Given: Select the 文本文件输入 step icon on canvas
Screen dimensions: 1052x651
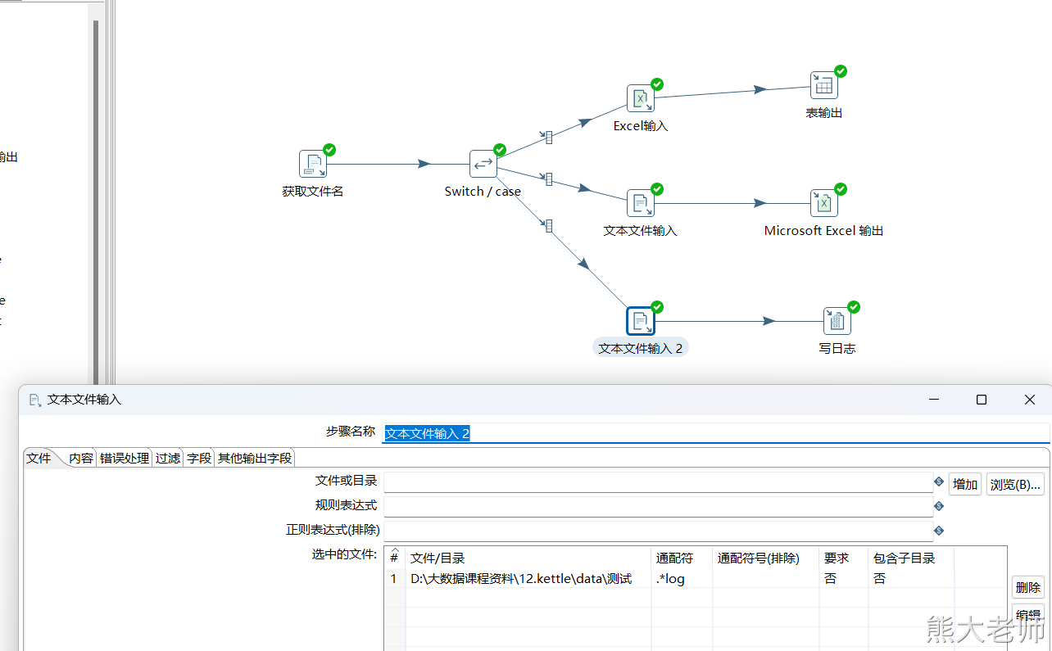Looking at the screenshot, I should (641, 203).
